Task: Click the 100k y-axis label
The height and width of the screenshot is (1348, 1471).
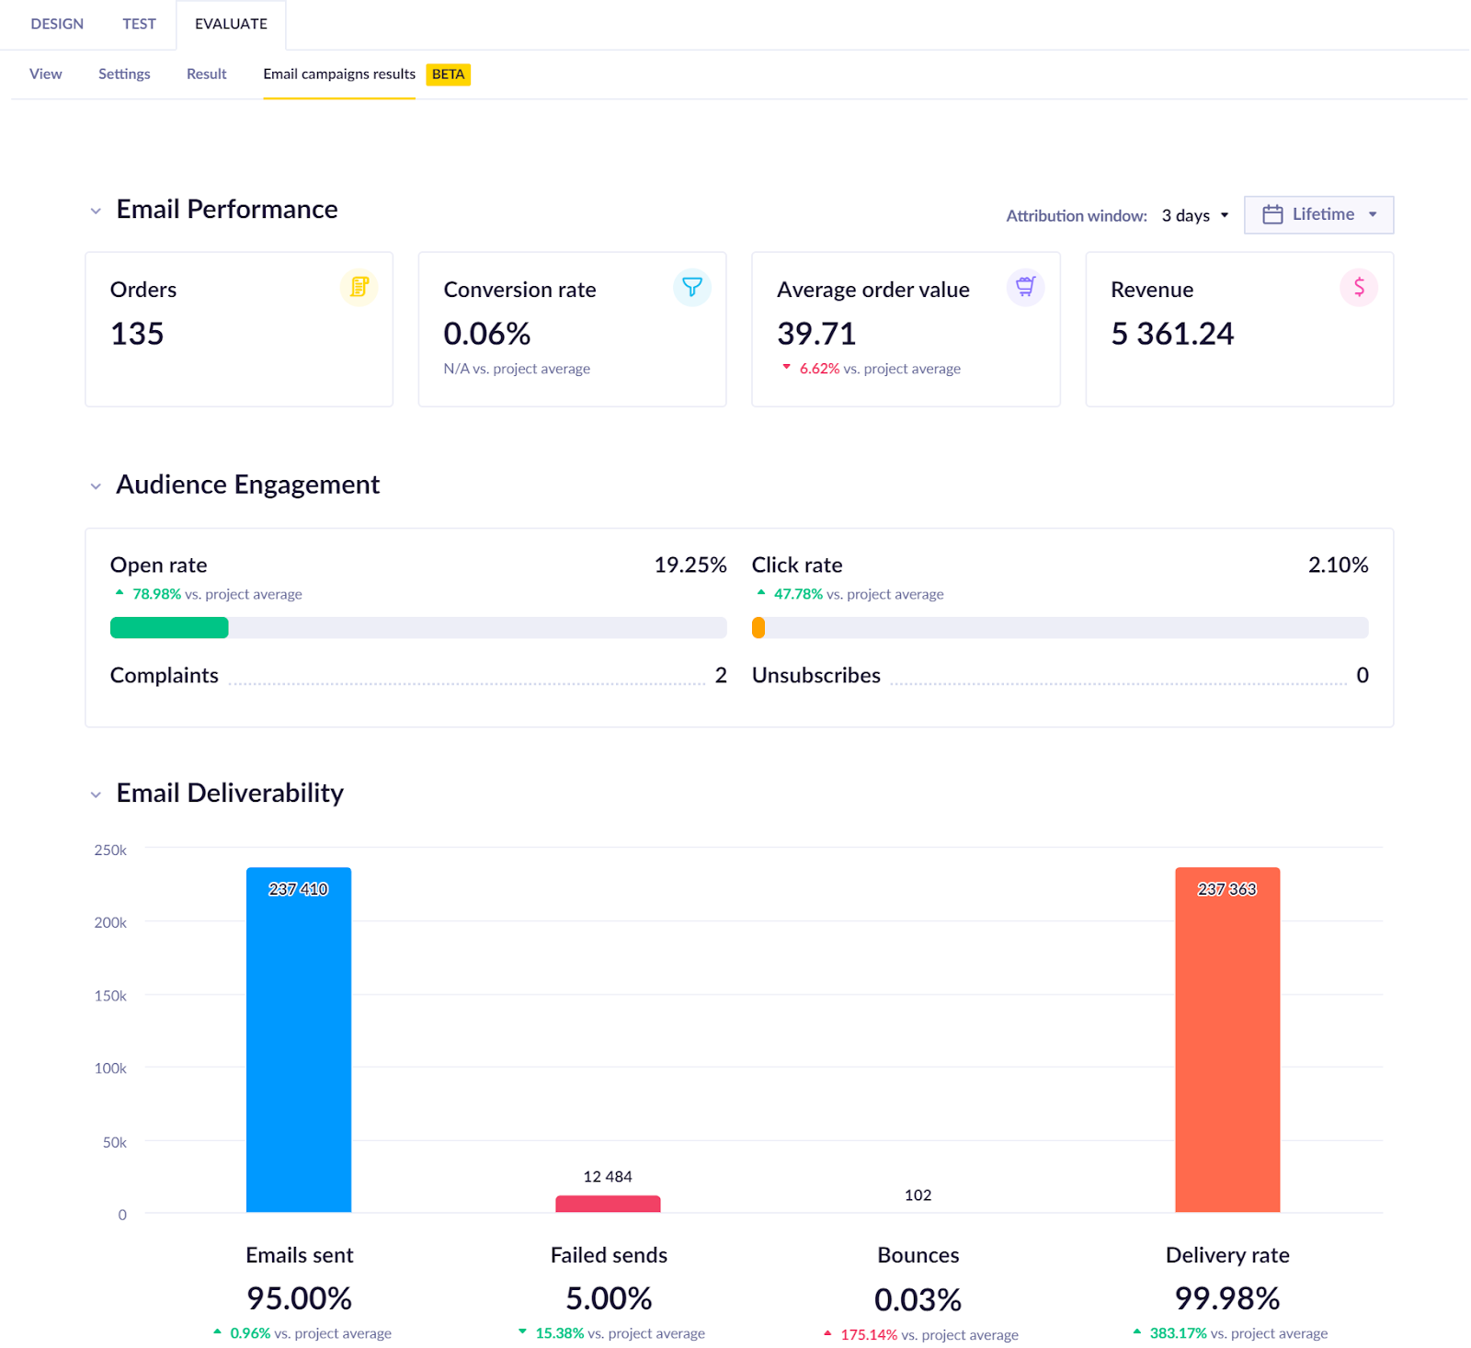Action: (110, 1068)
